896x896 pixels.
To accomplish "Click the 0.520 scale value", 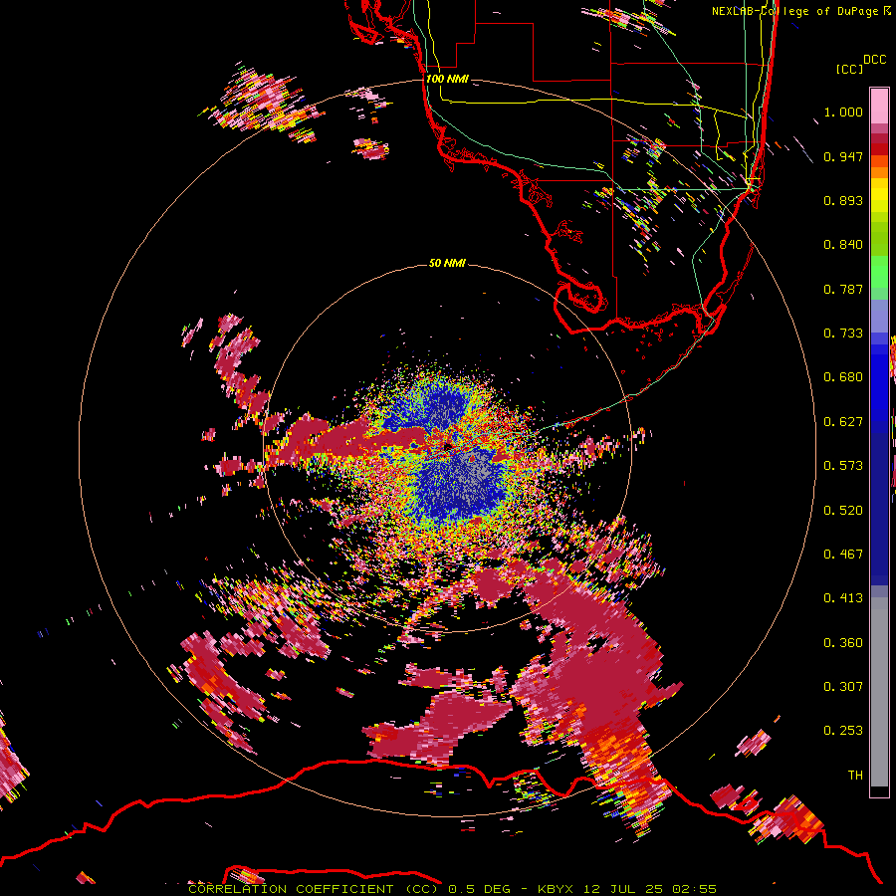I will pos(843,511).
